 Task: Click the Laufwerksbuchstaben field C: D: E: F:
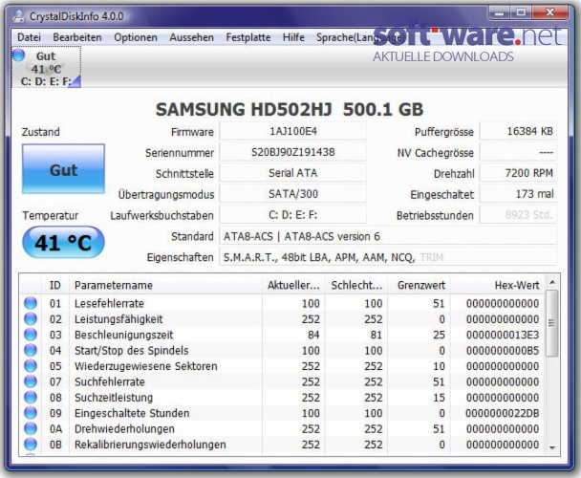pyautogui.click(x=292, y=215)
